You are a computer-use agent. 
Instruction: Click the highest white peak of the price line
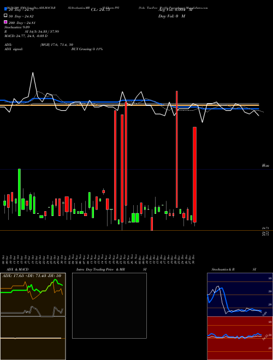tap(33, 73)
